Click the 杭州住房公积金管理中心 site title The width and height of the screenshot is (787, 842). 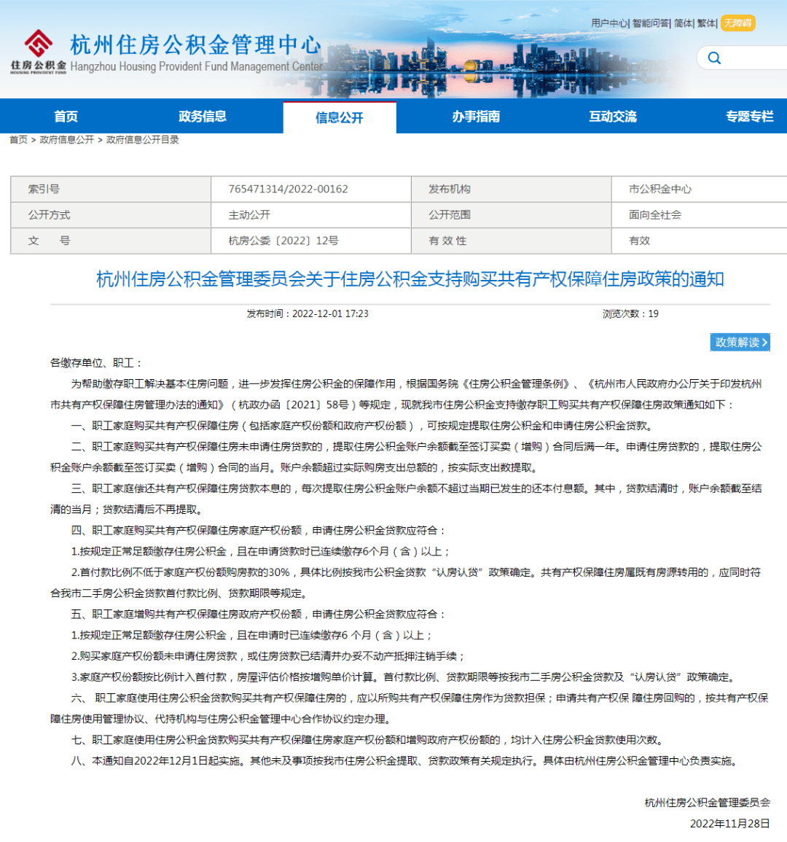195,45
